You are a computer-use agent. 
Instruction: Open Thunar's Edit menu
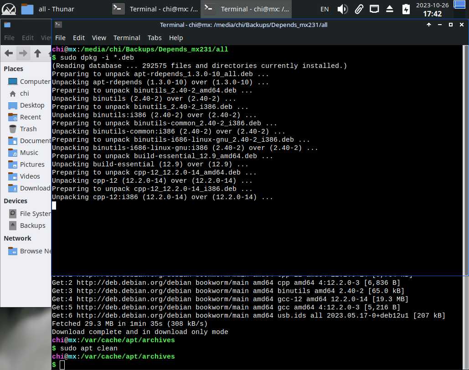pyautogui.click(x=27, y=38)
